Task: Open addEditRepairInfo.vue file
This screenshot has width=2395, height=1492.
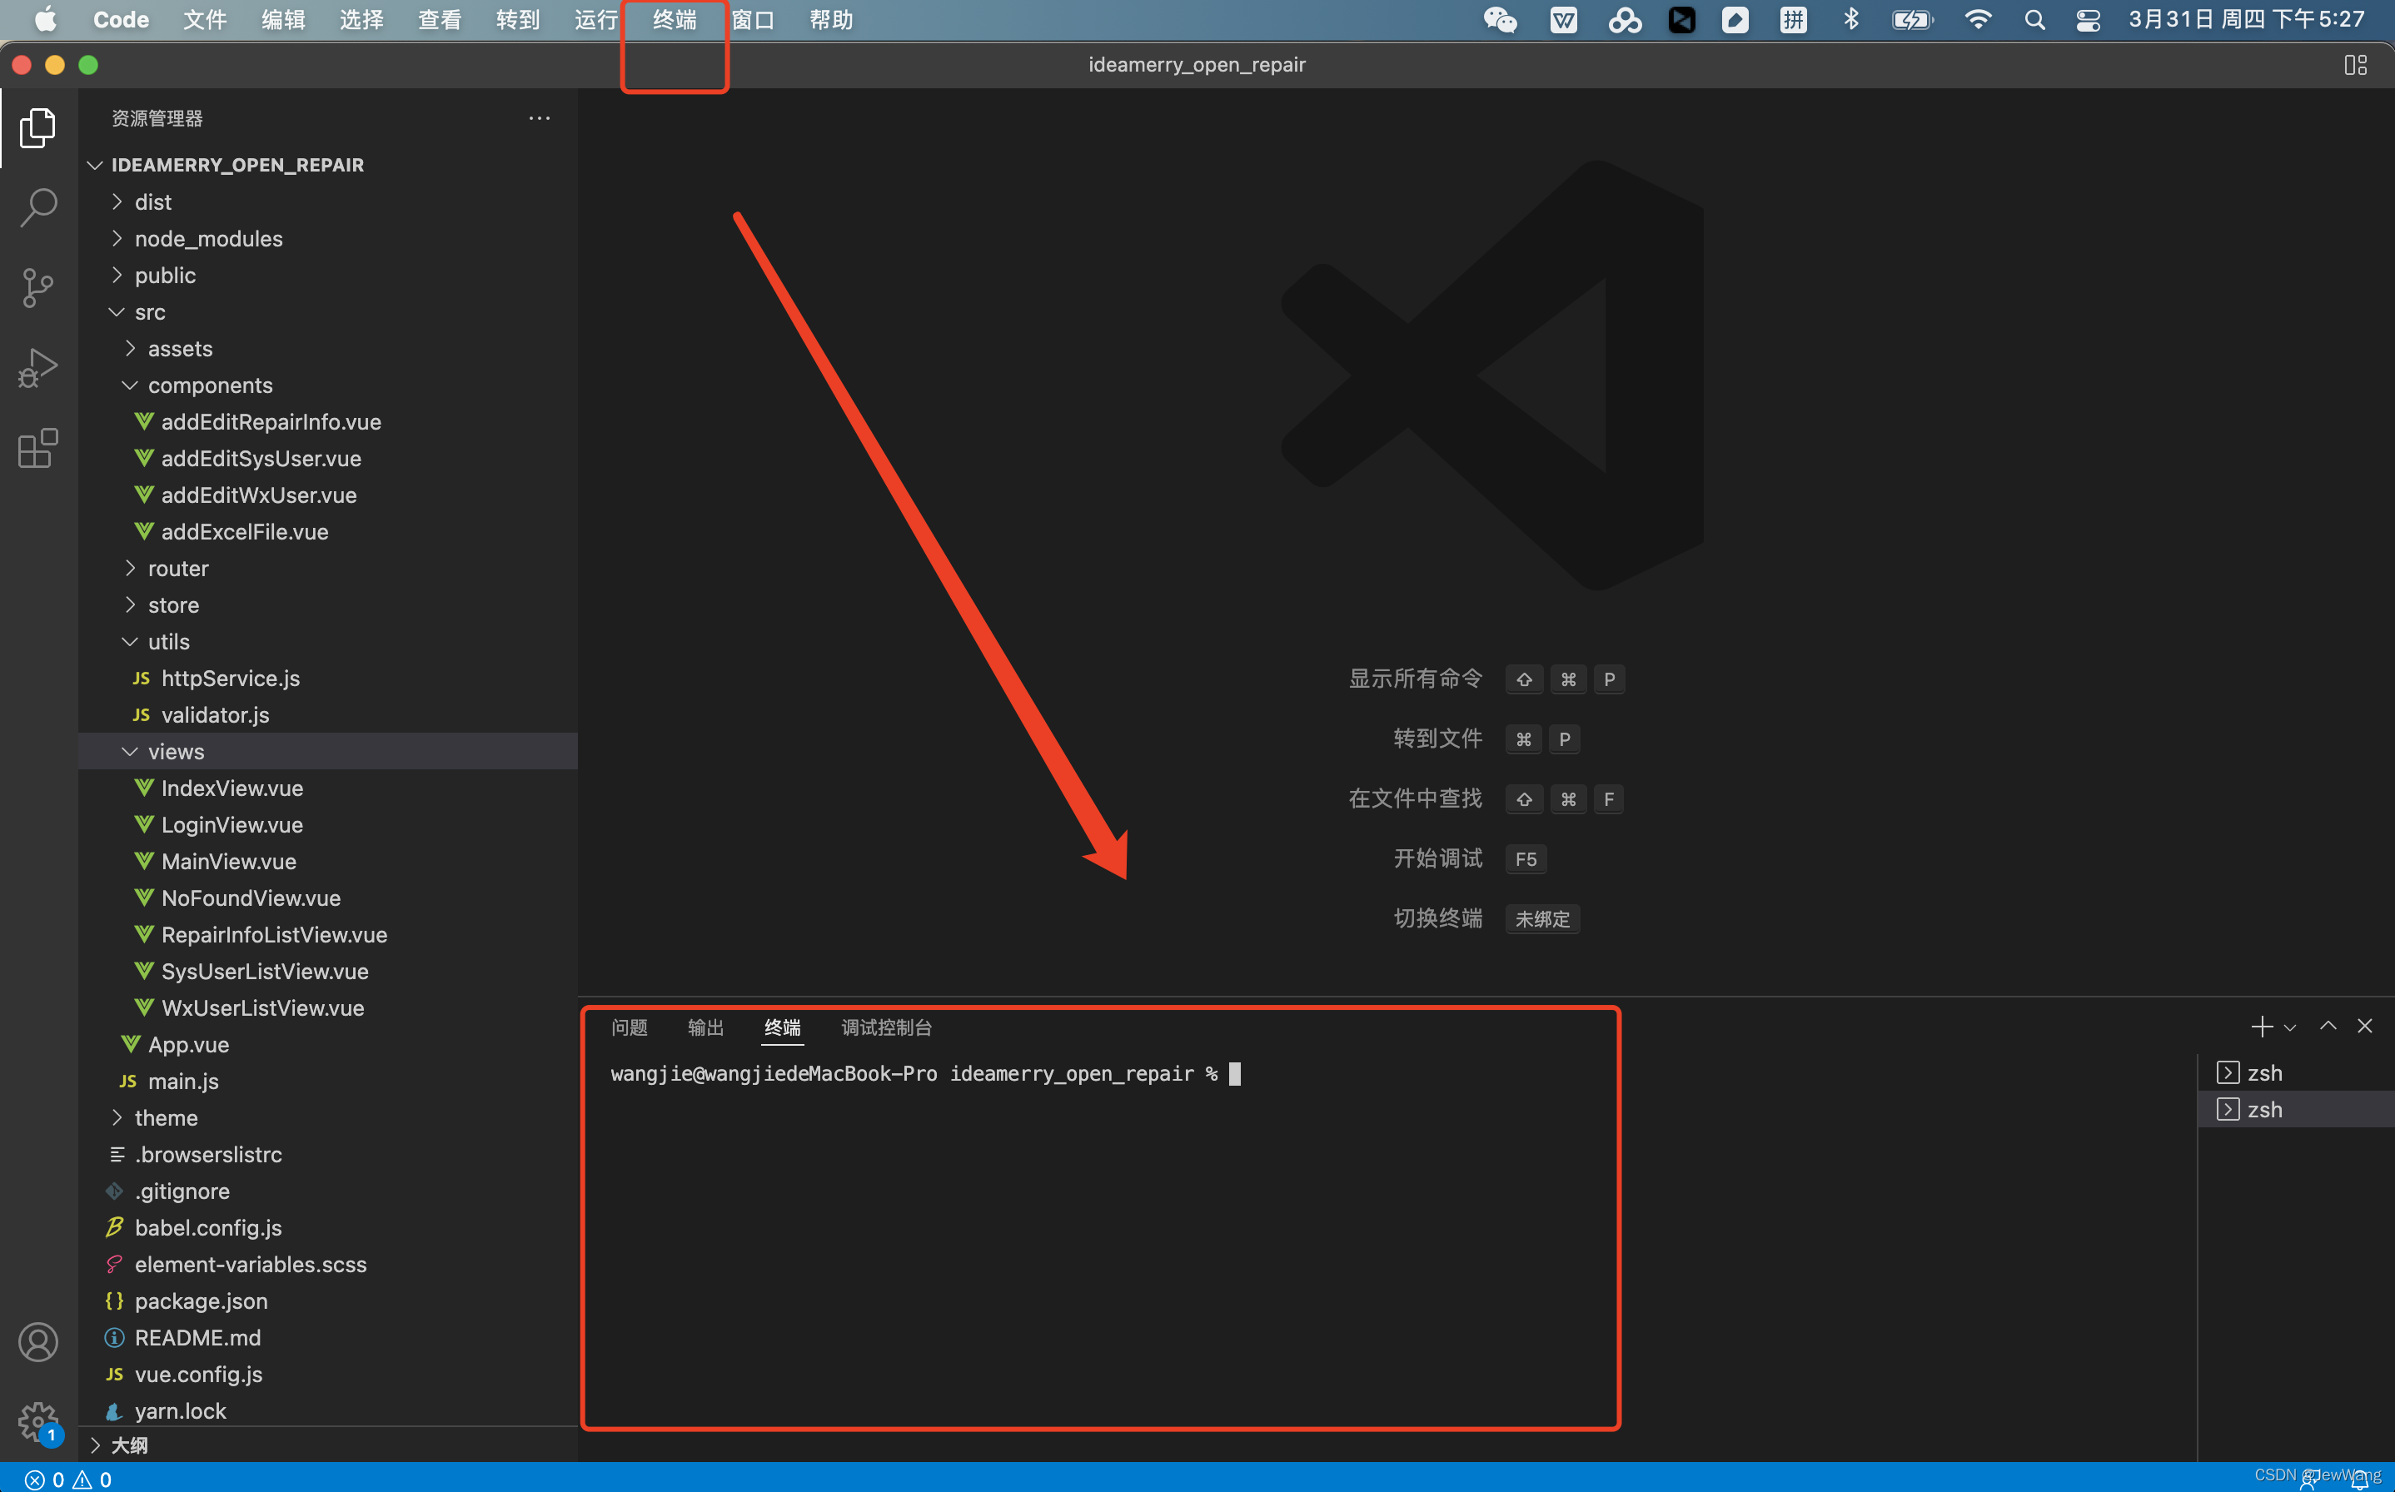Action: coord(327,421)
